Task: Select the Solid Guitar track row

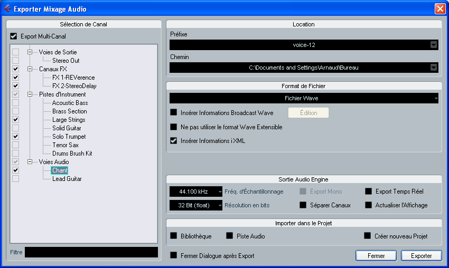Action: (x=67, y=128)
